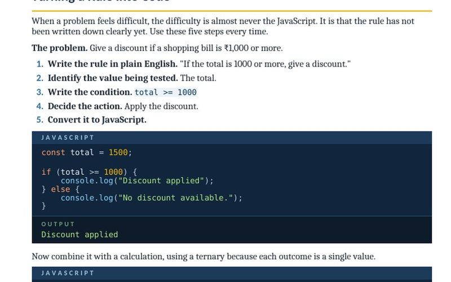Click quoted rule "If the total is 1000 or more"
The image size is (451, 282).
point(265,64)
